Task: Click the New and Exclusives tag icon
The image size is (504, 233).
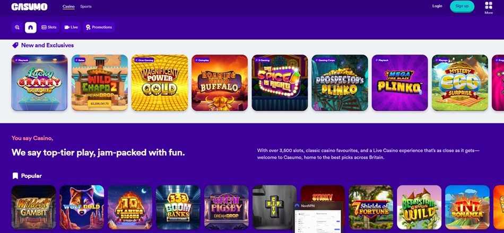Action: pyautogui.click(x=15, y=45)
